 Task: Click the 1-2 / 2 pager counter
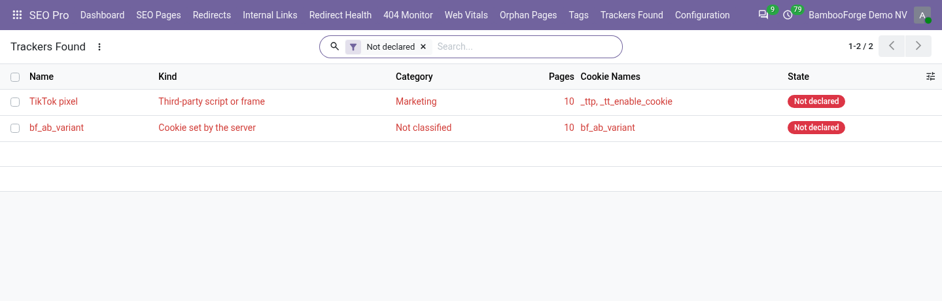860,46
